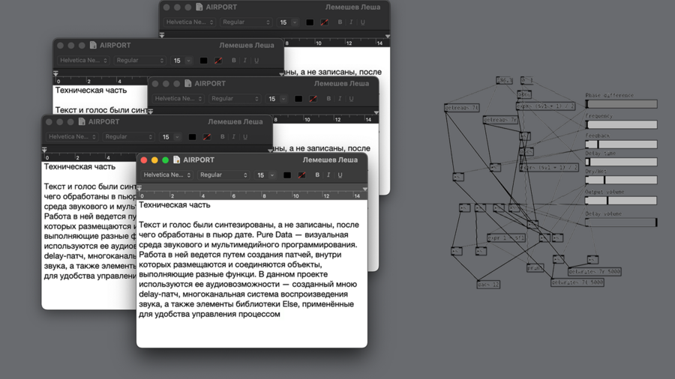Toggle bold in the frontmost AIRPORT window

click(317, 175)
